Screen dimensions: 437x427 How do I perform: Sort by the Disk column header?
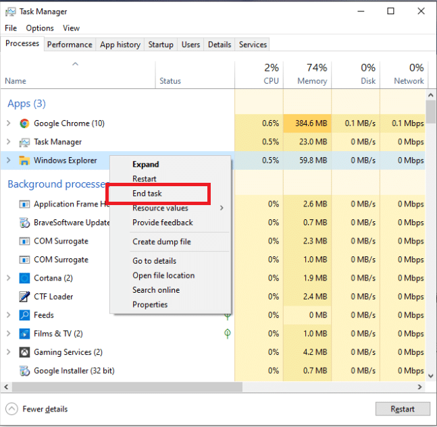click(356, 75)
